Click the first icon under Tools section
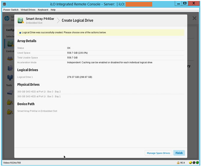Image resolution: width=202 pixels, height=167 pixels. [10, 93]
